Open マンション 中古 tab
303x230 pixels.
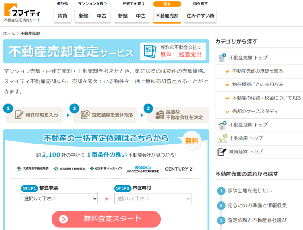(102, 16)
